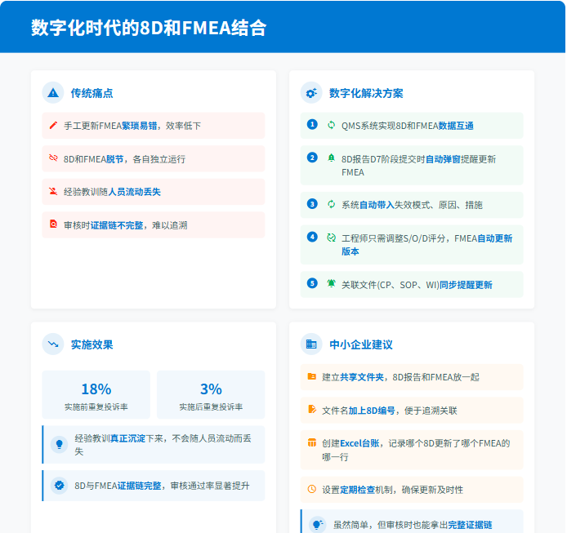The image size is (567, 533).
Task: Click the green bell icon for 8D报告D7阶段
Action: click(331, 158)
